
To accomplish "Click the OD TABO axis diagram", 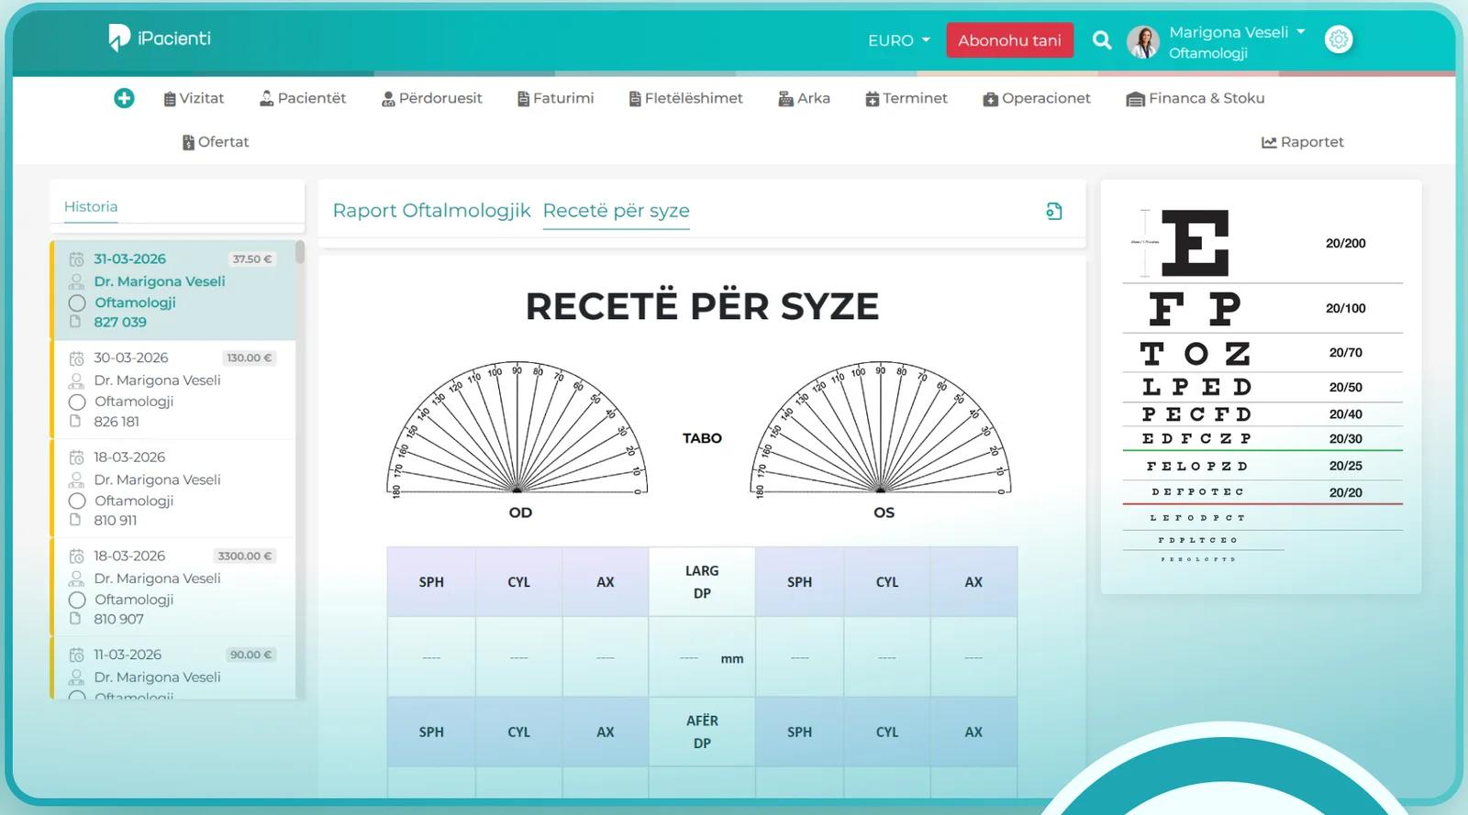I will tap(517, 429).
